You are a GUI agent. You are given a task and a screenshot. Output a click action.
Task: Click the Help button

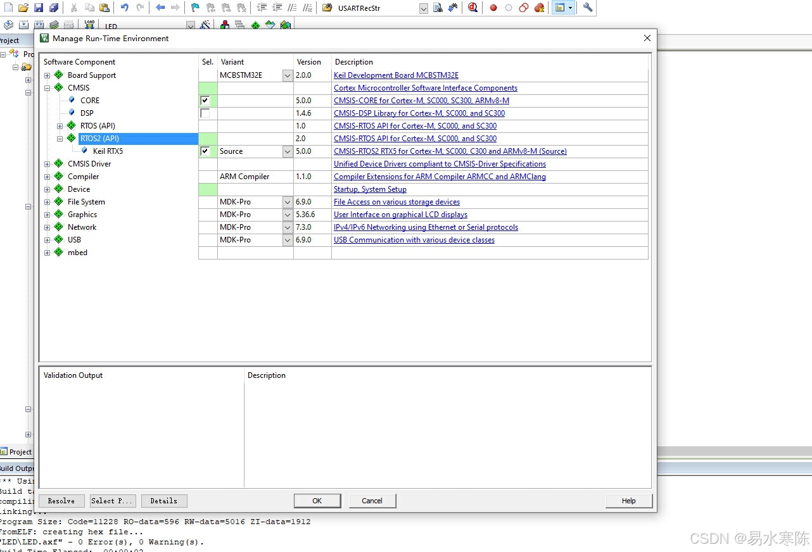click(x=629, y=501)
